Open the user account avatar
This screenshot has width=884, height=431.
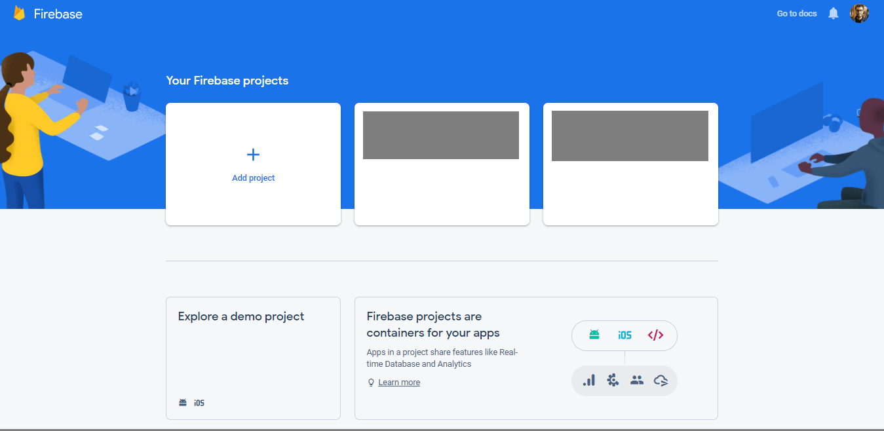(x=859, y=13)
